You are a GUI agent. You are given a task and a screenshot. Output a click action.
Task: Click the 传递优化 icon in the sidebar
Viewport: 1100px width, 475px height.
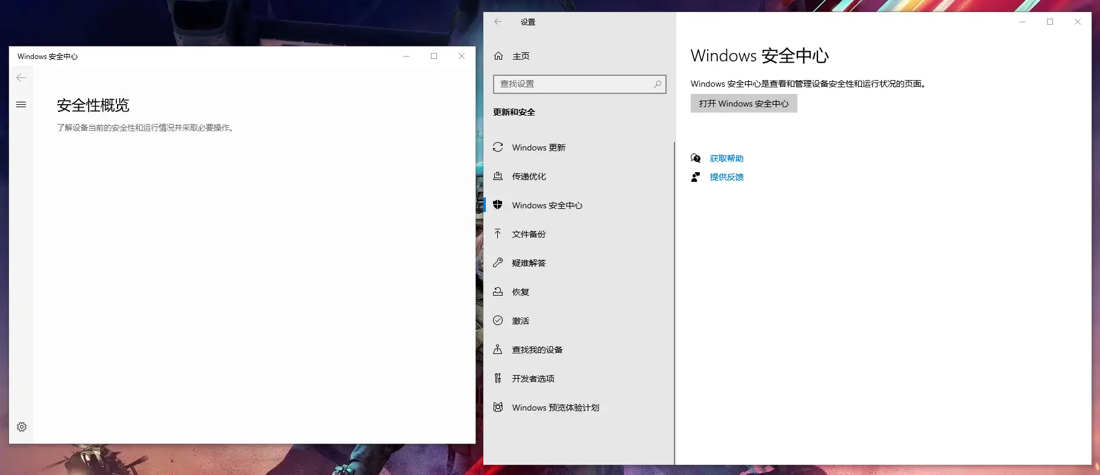point(498,176)
